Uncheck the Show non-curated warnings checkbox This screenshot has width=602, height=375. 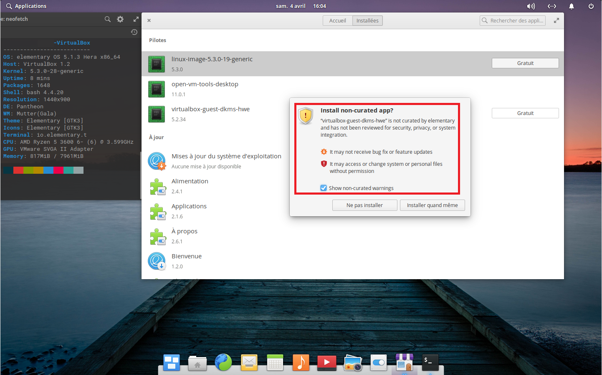[x=324, y=188]
